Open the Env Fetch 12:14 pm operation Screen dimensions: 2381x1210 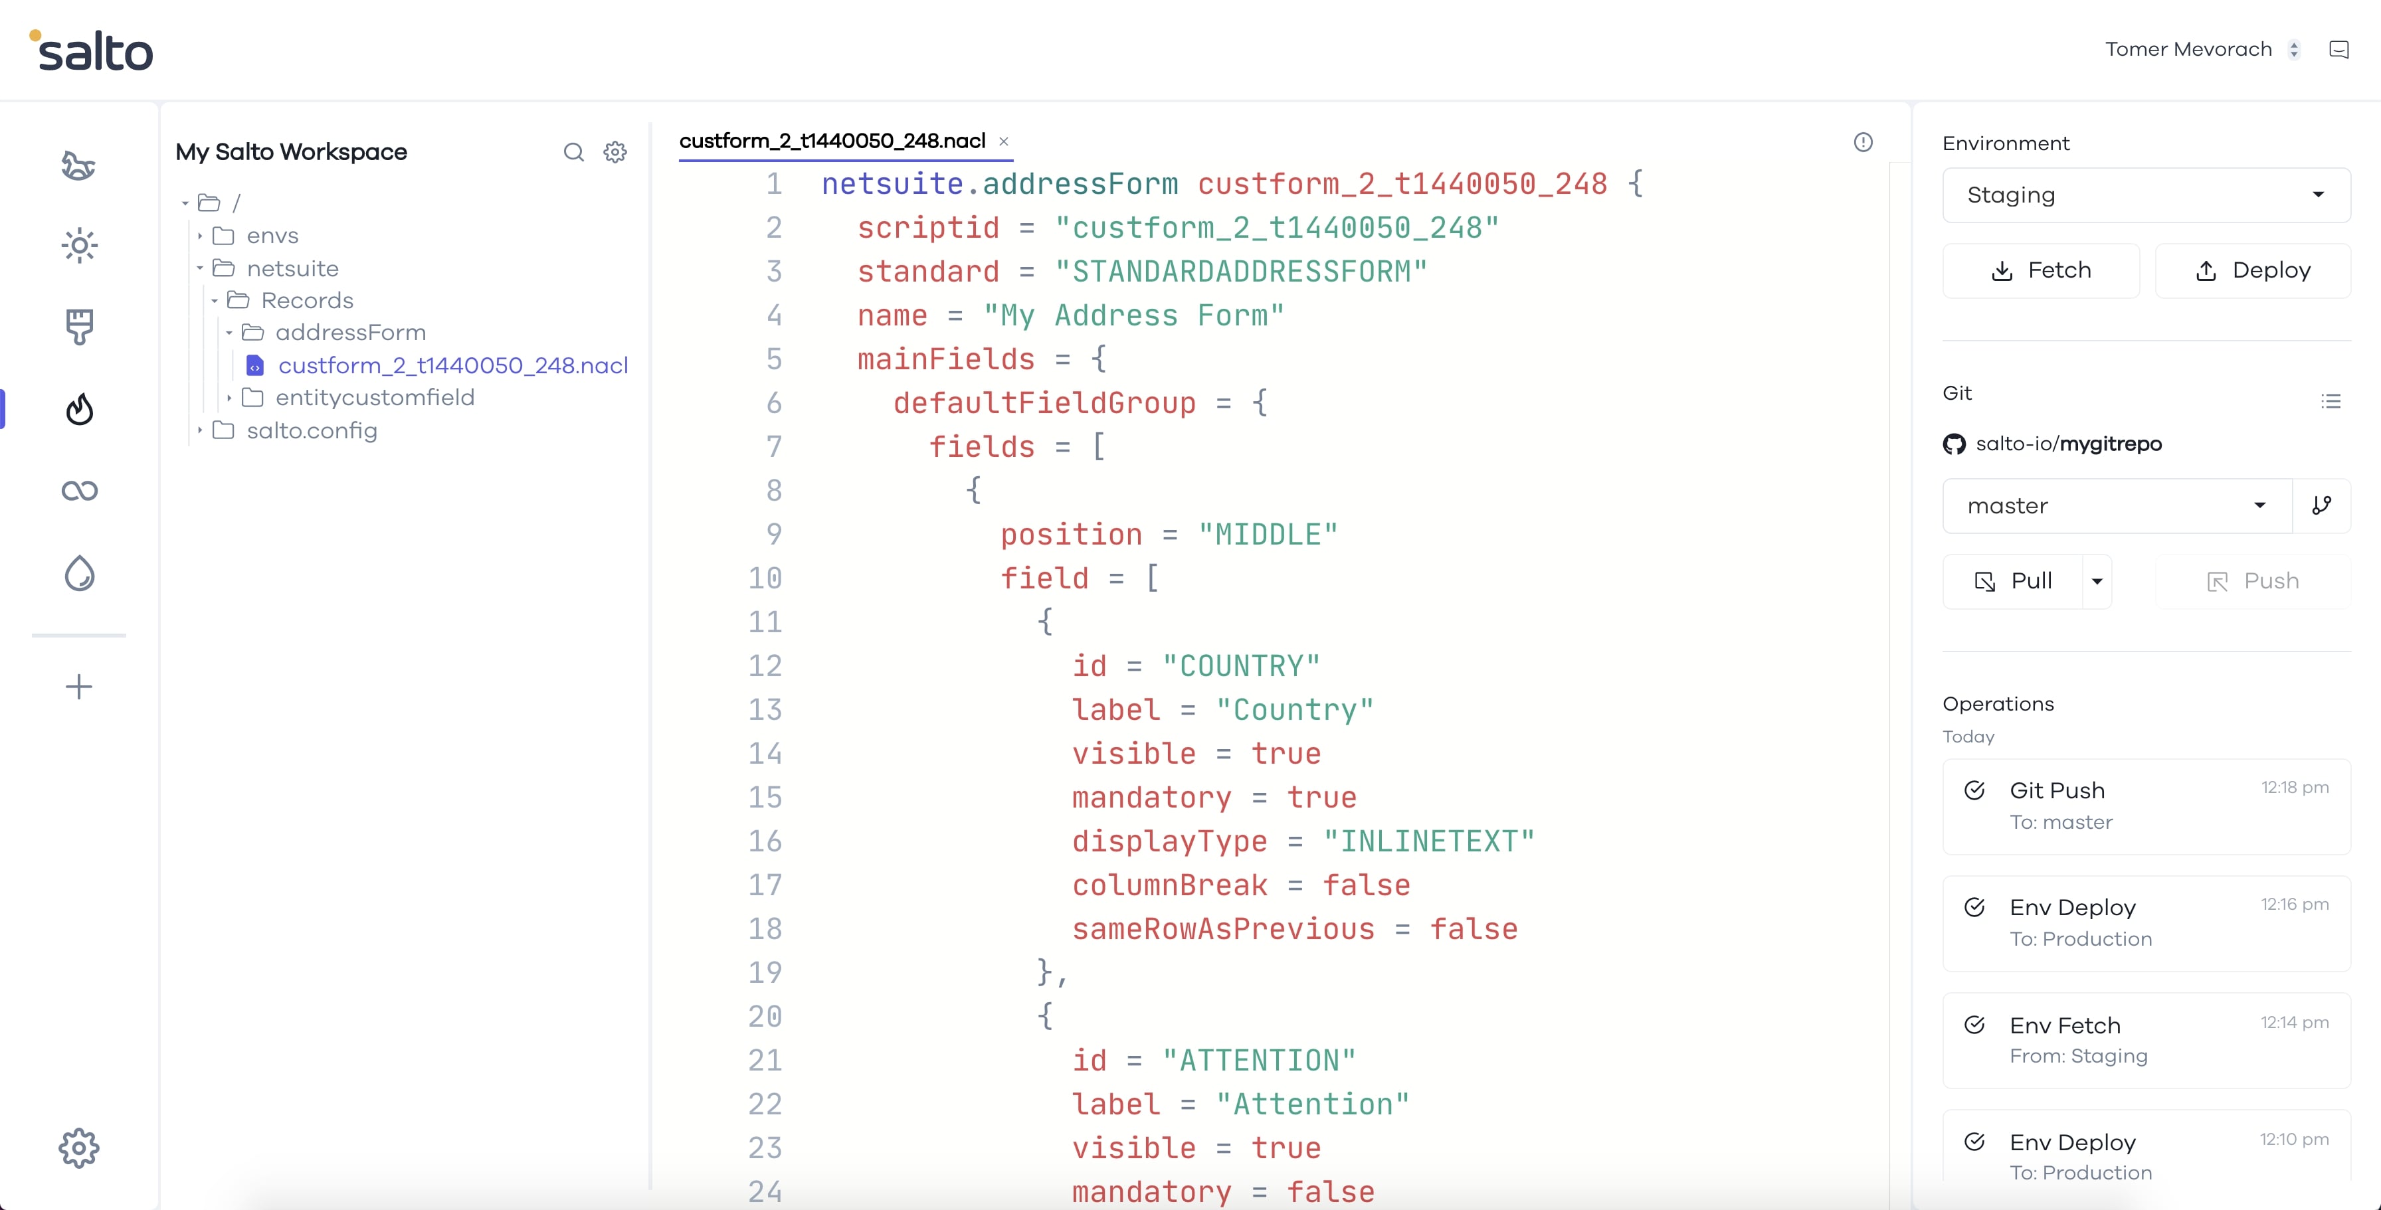(x=2146, y=1041)
